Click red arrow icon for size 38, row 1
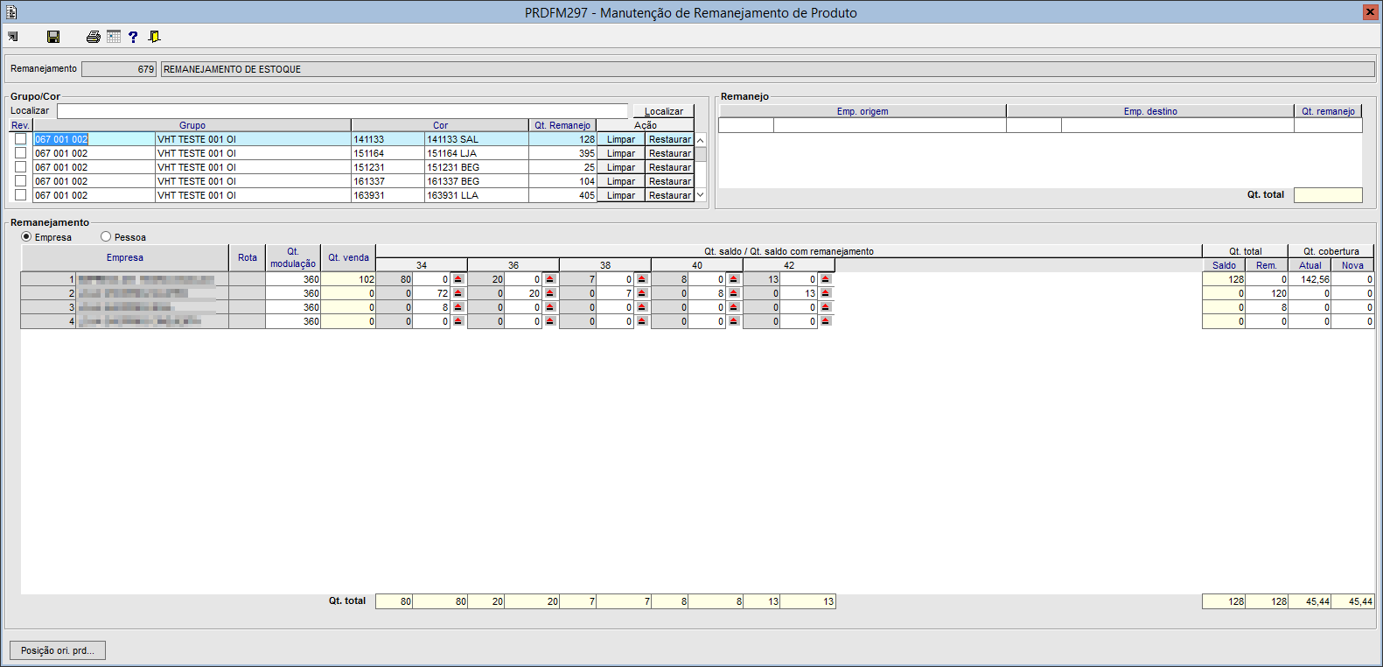 pyautogui.click(x=641, y=279)
